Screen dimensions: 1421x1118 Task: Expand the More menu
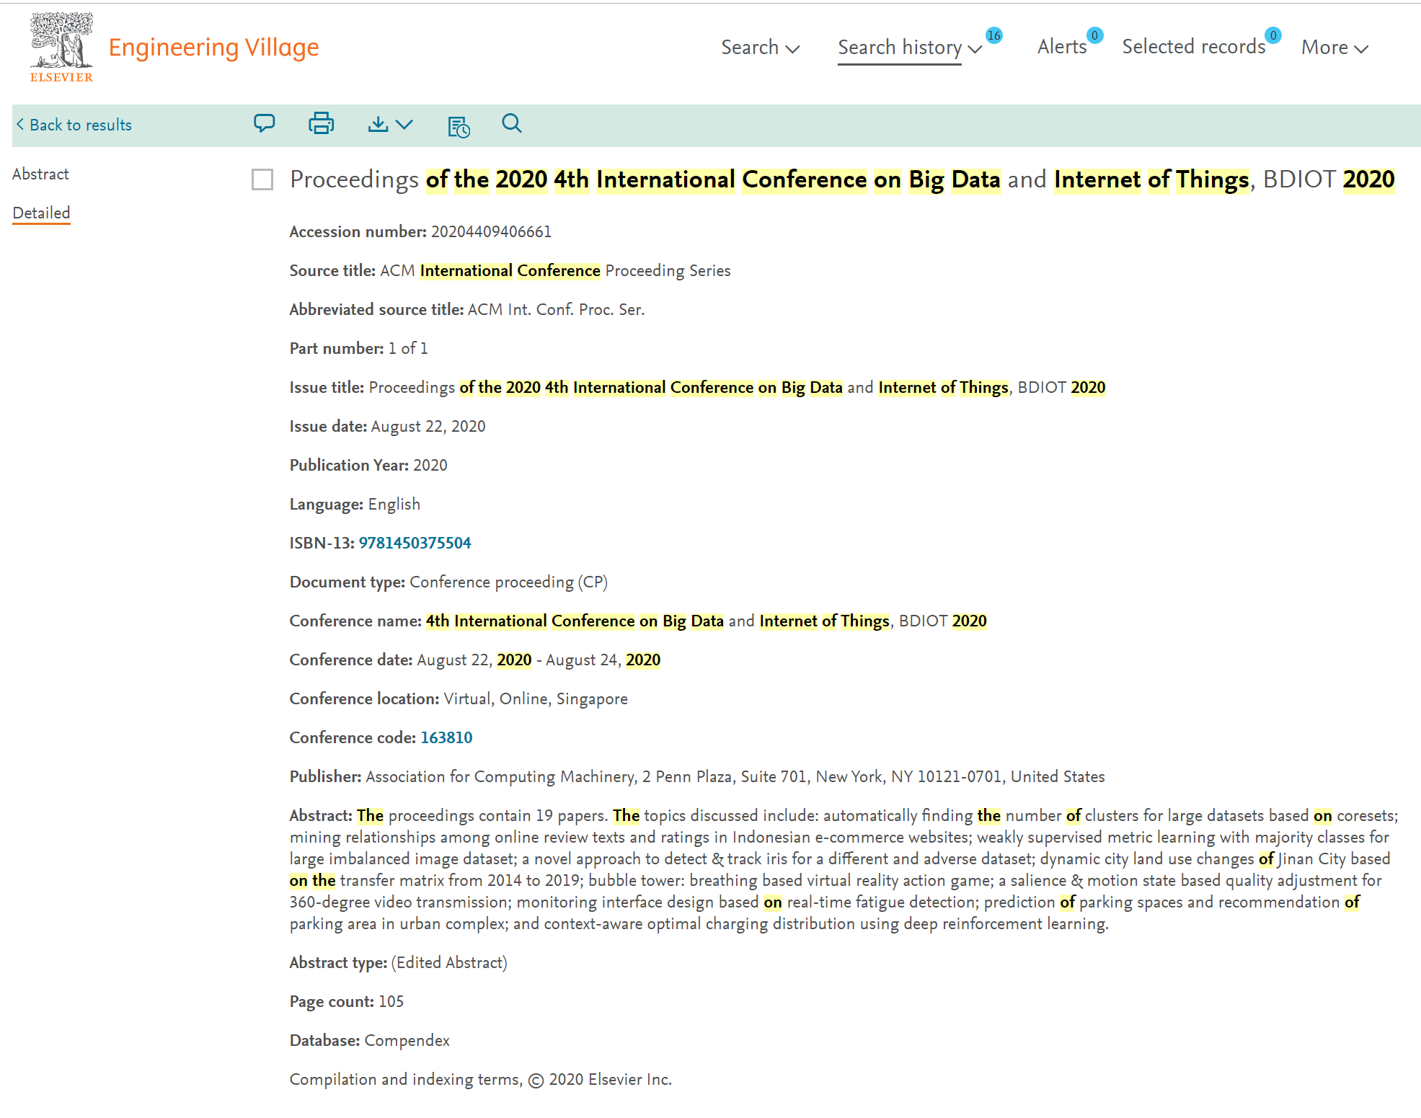pyautogui.click(x=1334, y=48)
